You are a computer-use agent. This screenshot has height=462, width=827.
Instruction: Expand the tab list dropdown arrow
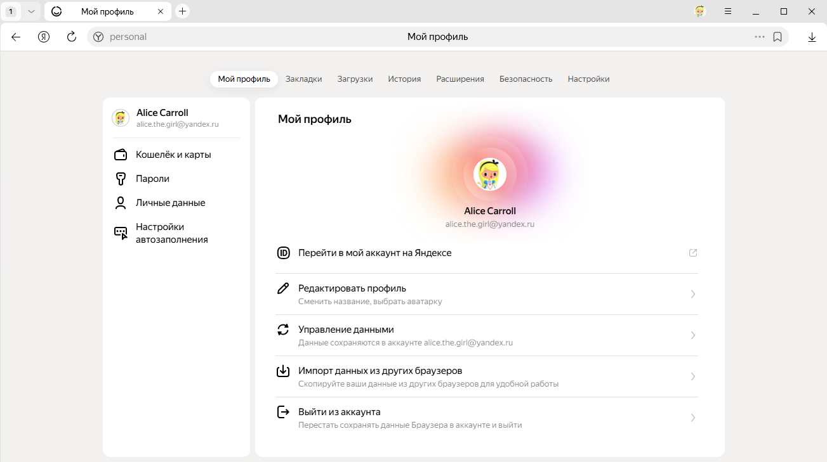pos(31,11)
